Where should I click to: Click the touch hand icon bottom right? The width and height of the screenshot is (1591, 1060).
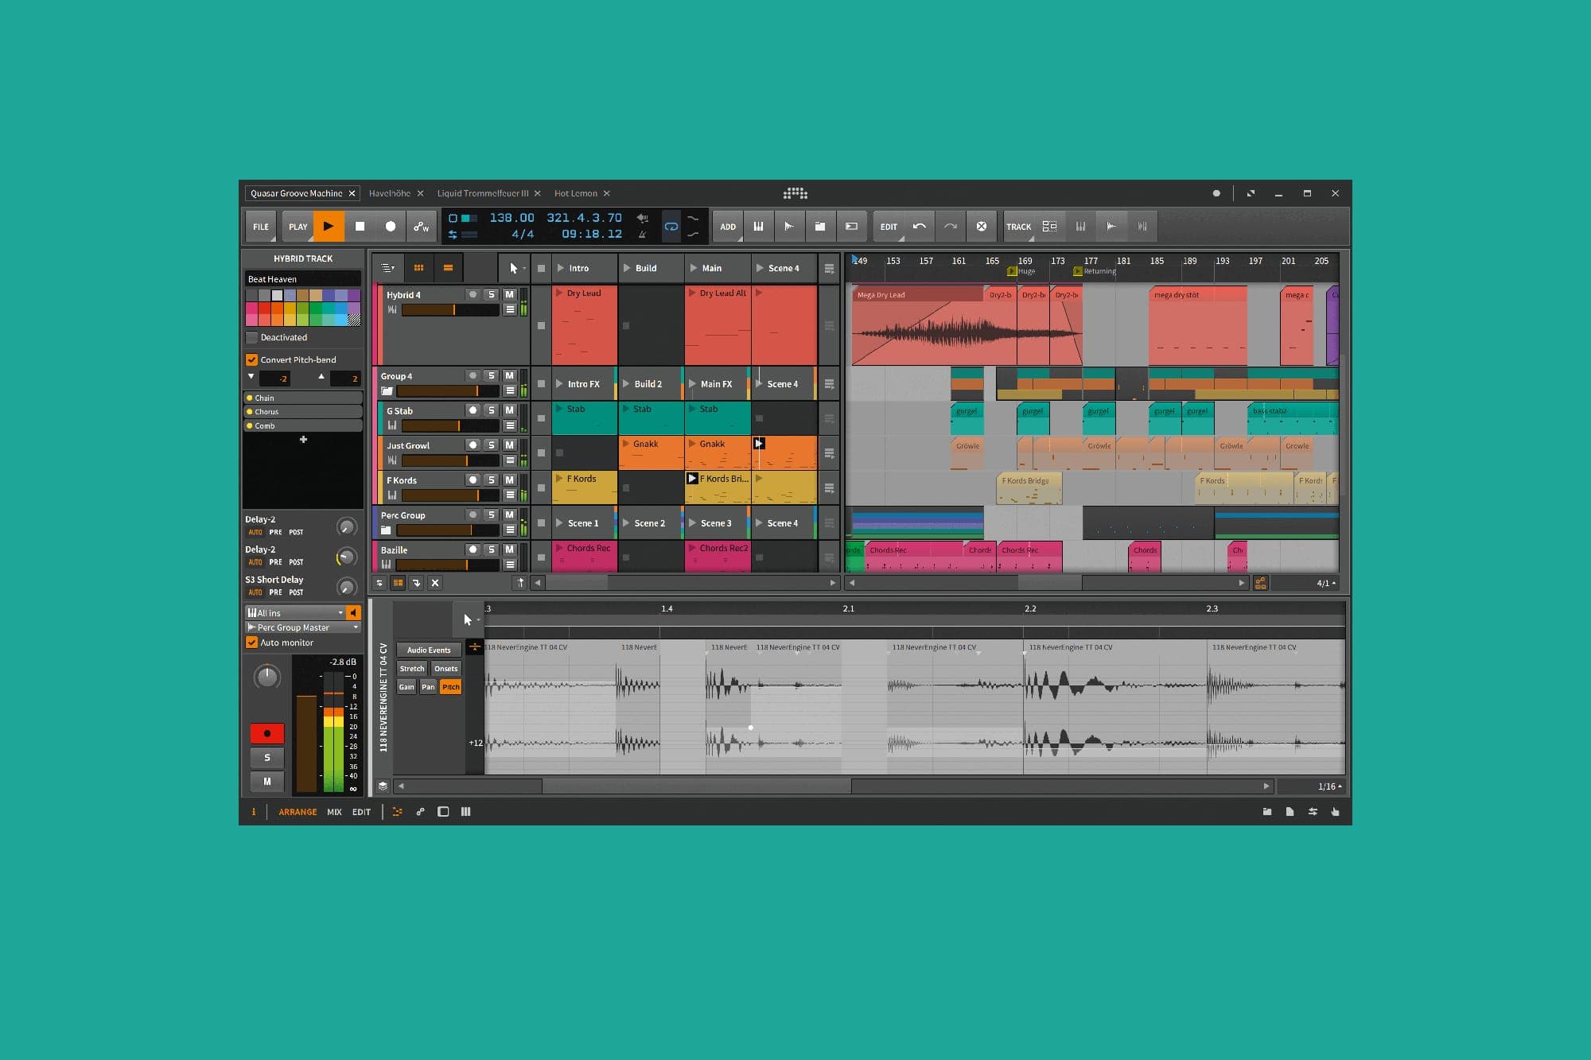pos(1335,812)
